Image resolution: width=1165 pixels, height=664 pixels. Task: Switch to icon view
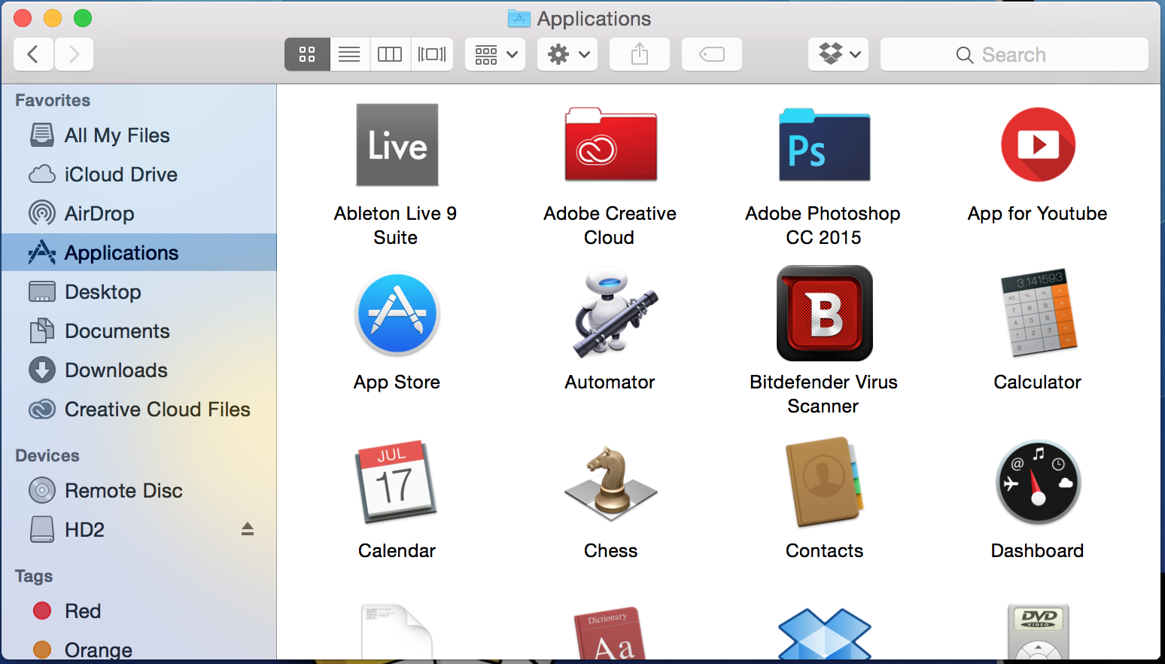click(x=307, y=54)
